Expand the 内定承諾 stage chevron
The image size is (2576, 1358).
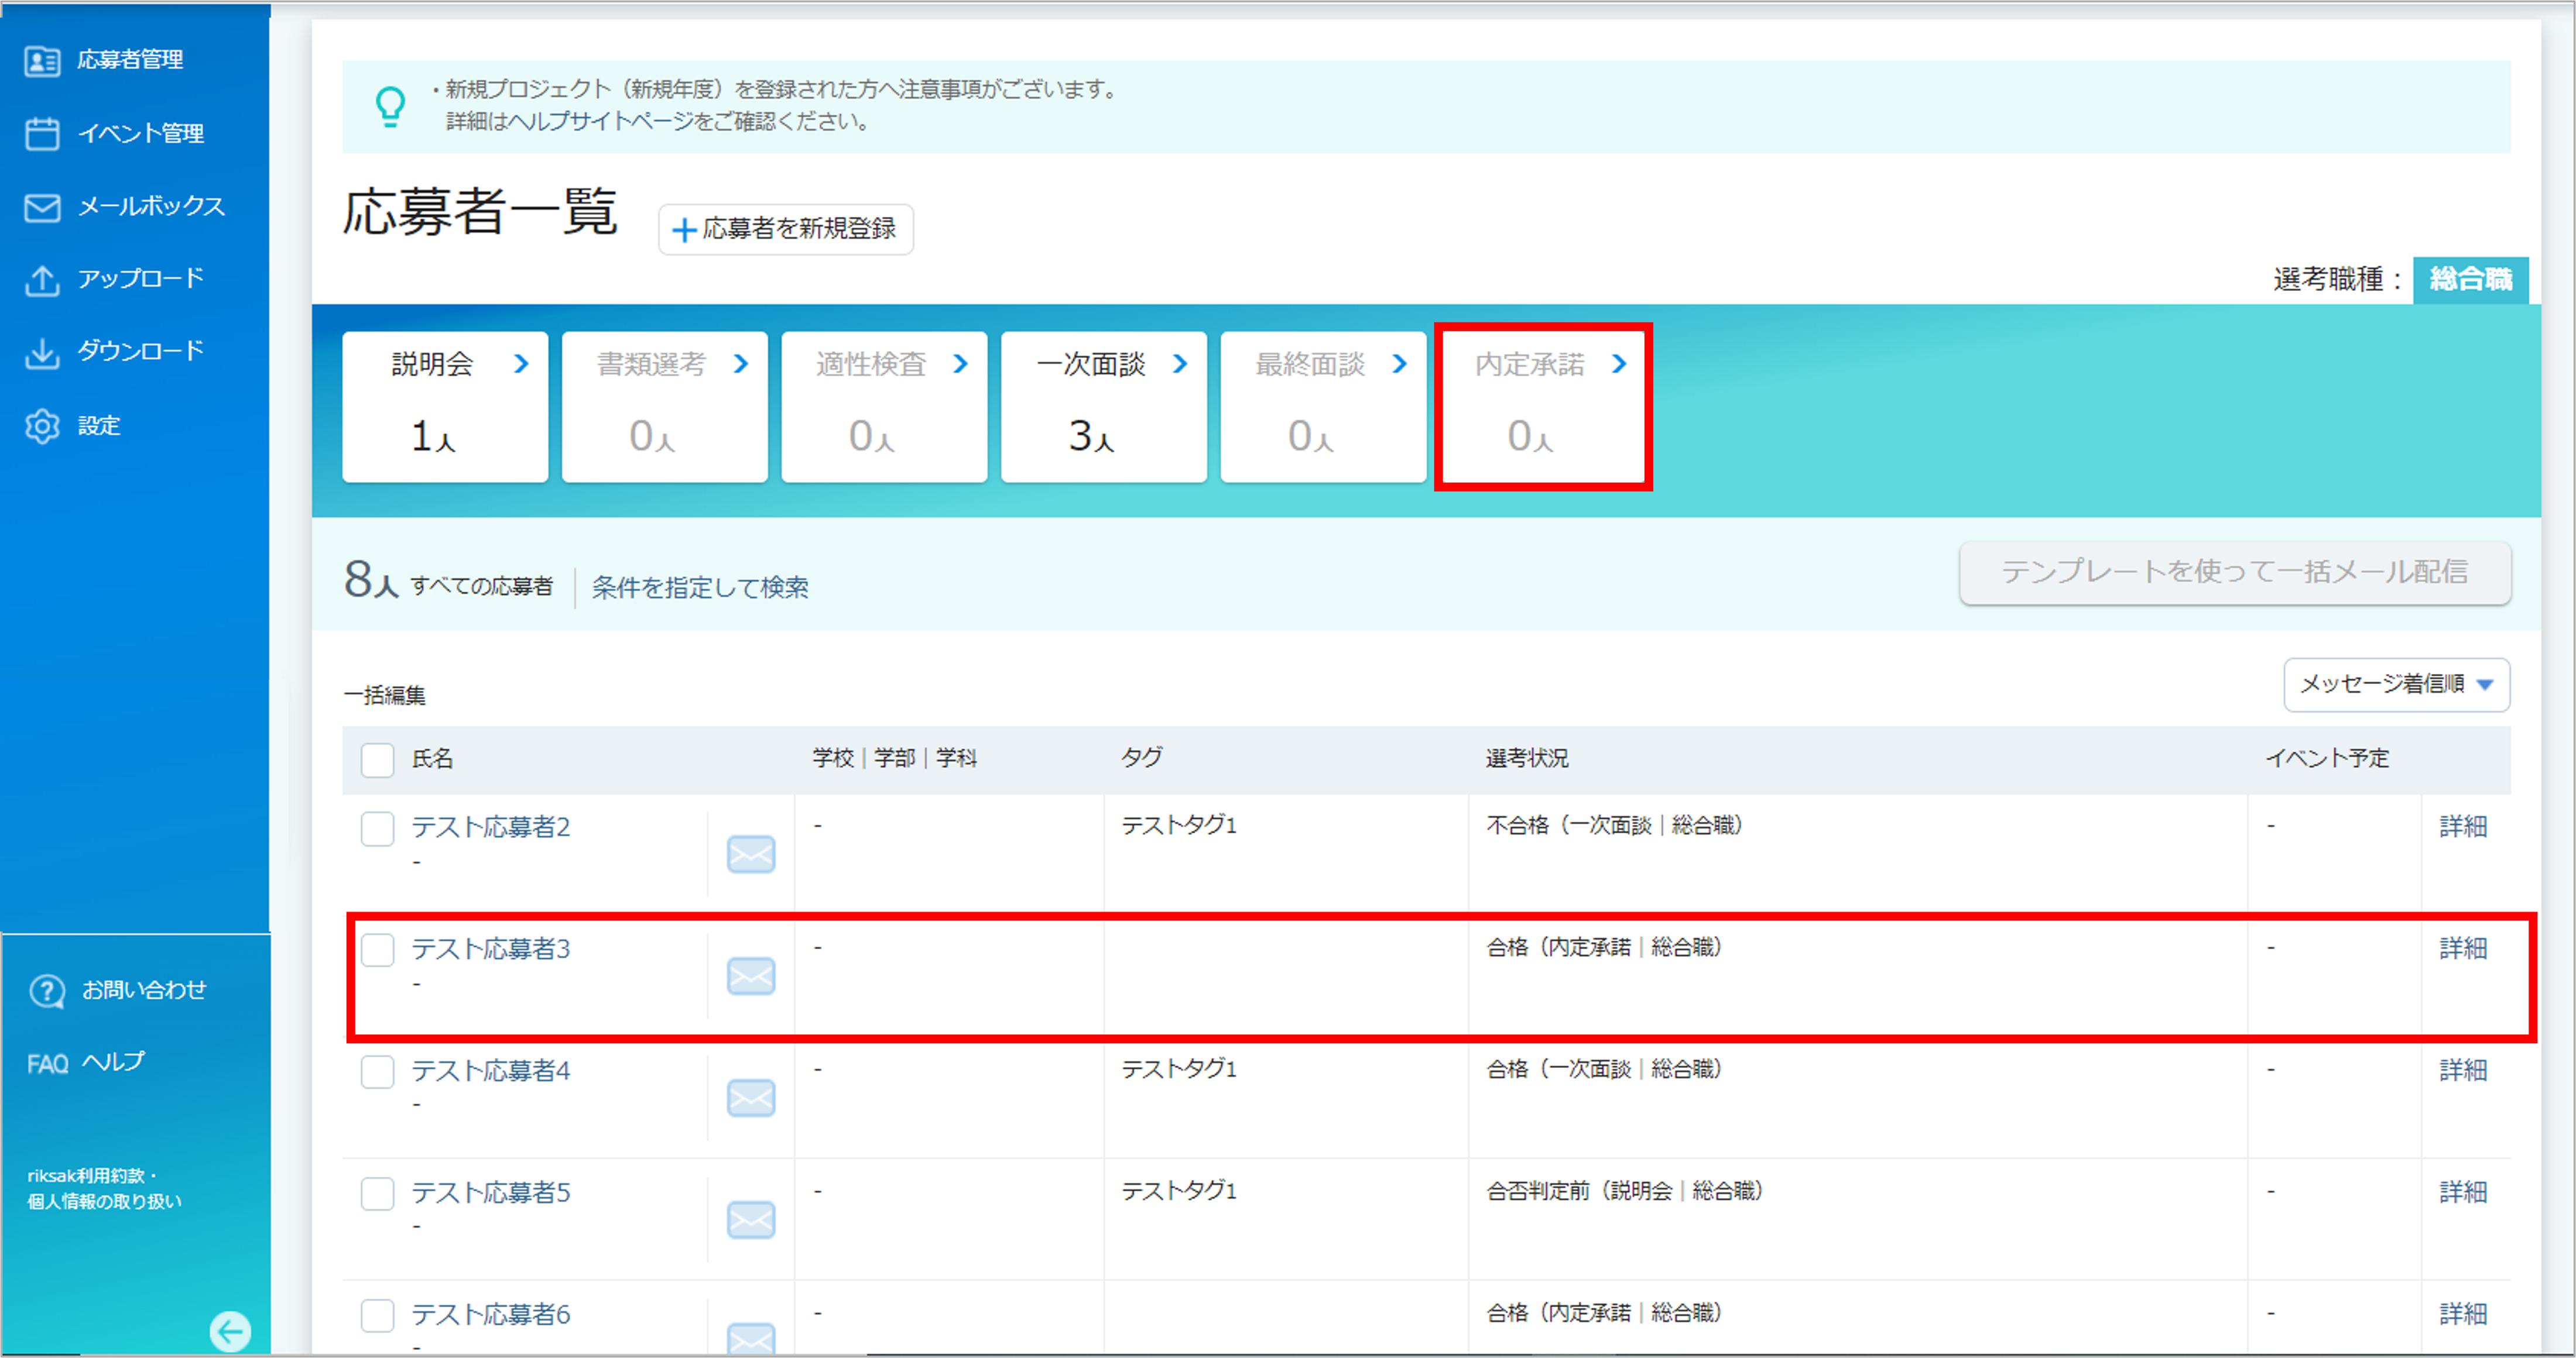click(x=1619, y=364)
